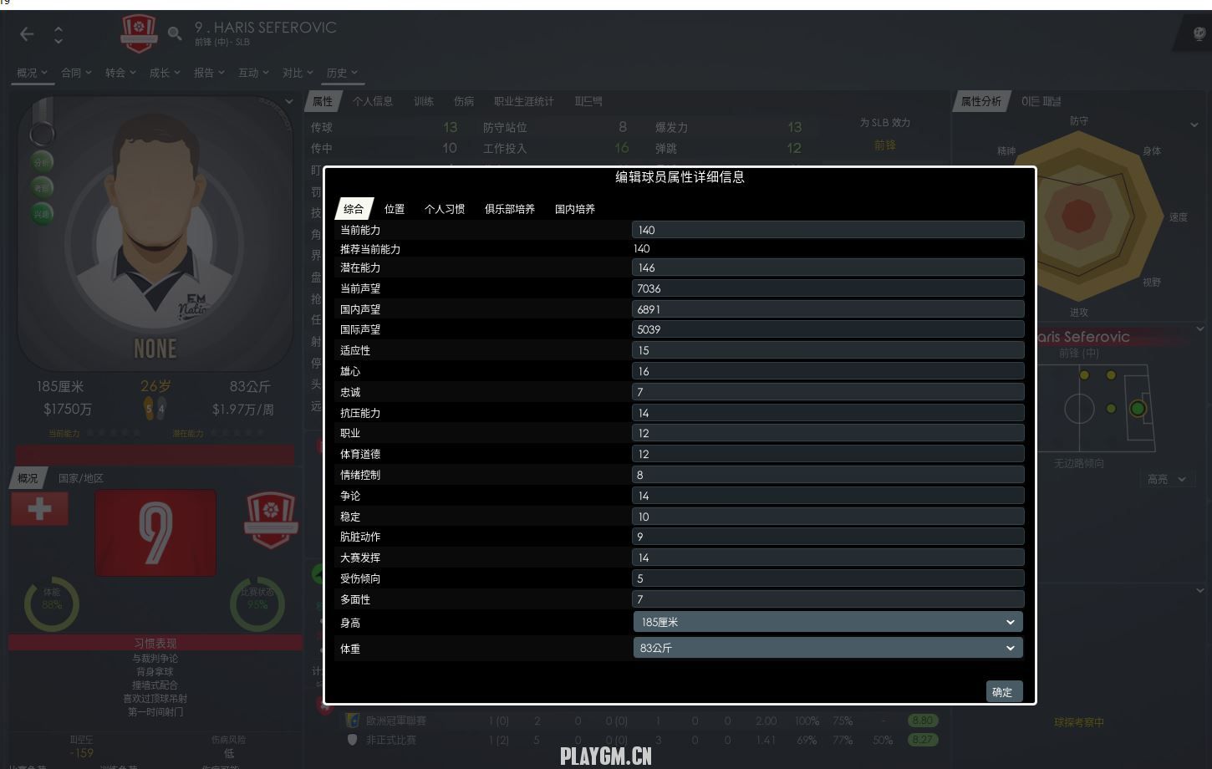Open the 属性 tab in background panel
This screenshot has height=769, width=1212.
point(323,101)
